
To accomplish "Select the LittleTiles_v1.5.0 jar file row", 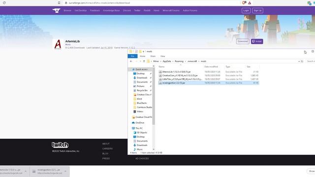I will (x=209, y=79).
